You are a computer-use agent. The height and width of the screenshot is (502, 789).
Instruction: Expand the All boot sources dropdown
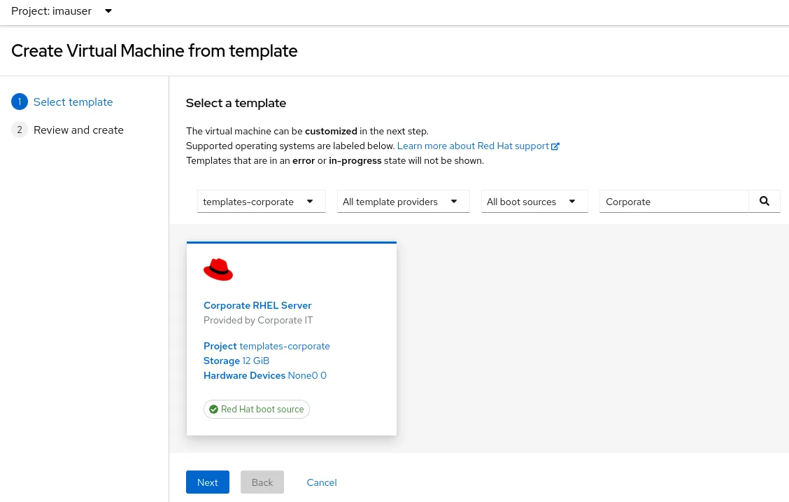coord(534,202)
